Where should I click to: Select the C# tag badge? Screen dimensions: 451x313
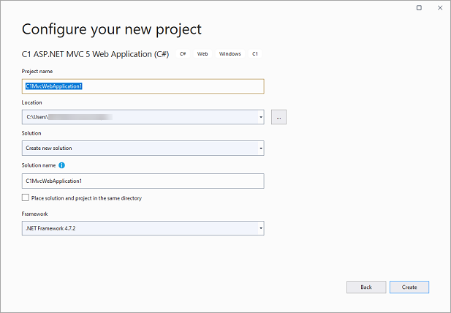(x=183, y=54)
